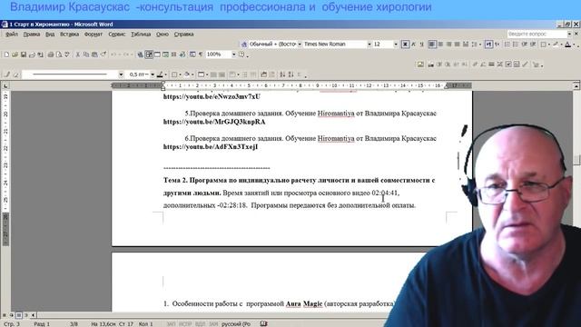Click the border color pen swatch

click(x=160, y=74)
